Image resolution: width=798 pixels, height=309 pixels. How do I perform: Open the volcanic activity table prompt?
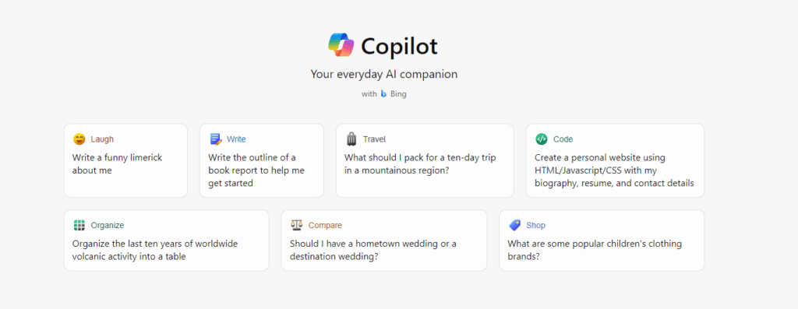click(x=166, y=241)
